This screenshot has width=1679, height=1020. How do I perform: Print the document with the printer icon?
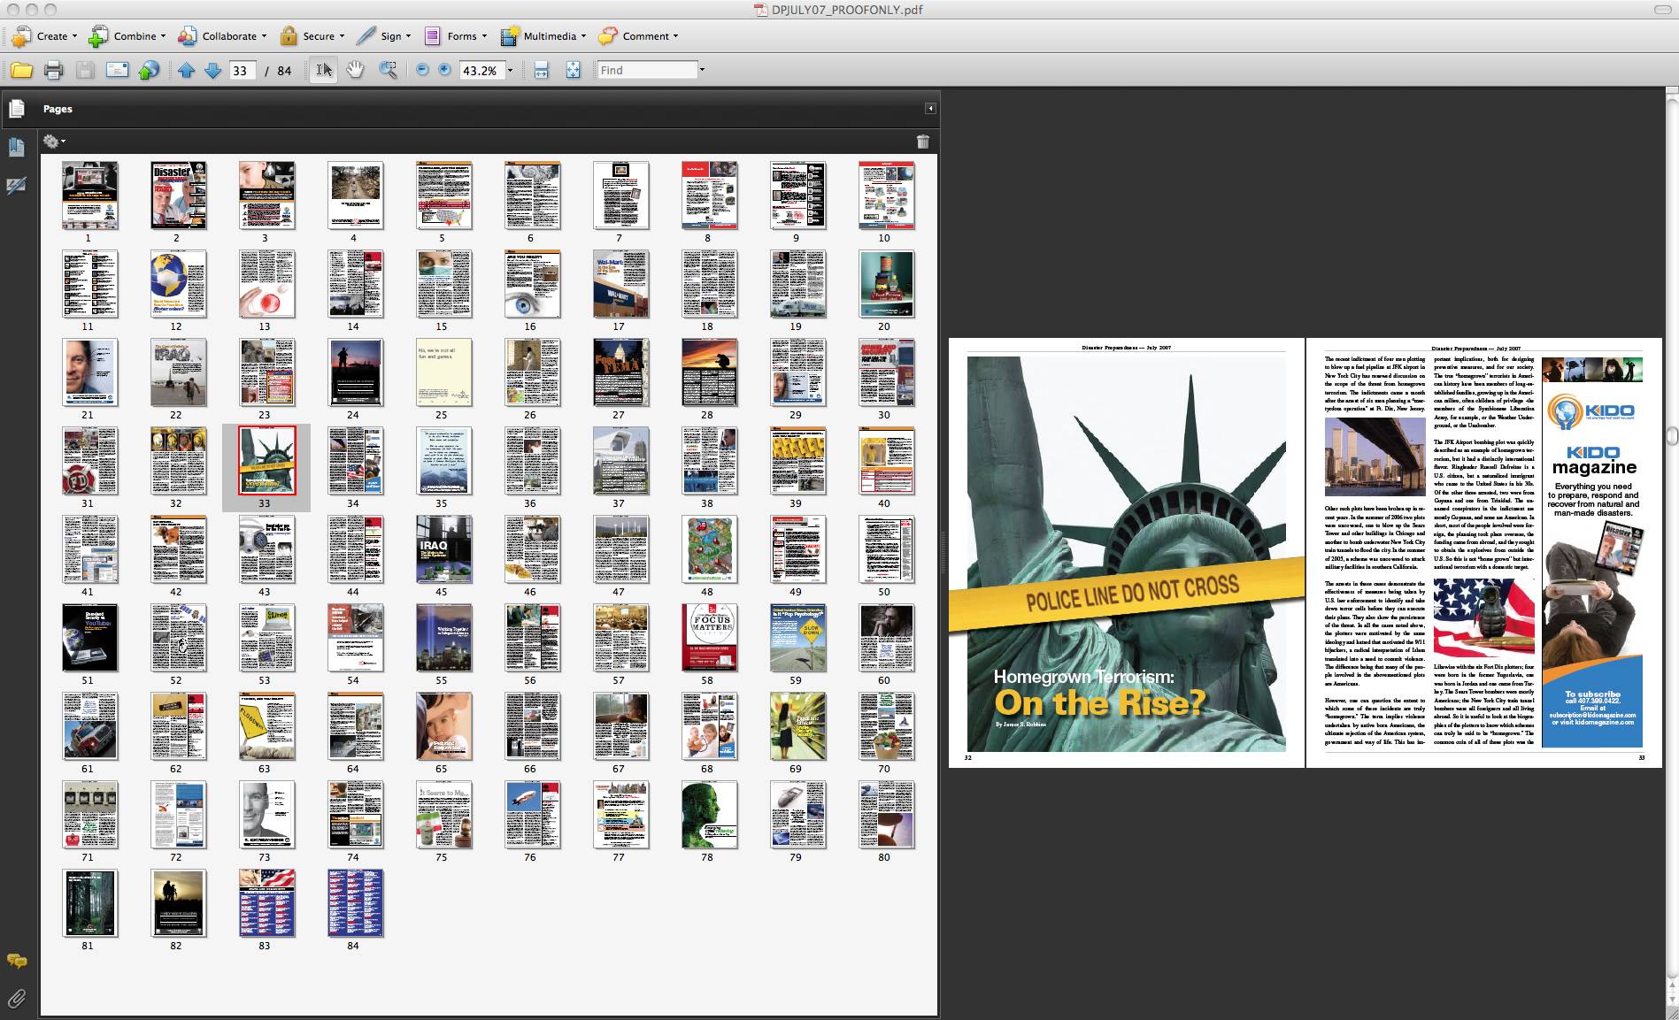(x=53, y=70)
